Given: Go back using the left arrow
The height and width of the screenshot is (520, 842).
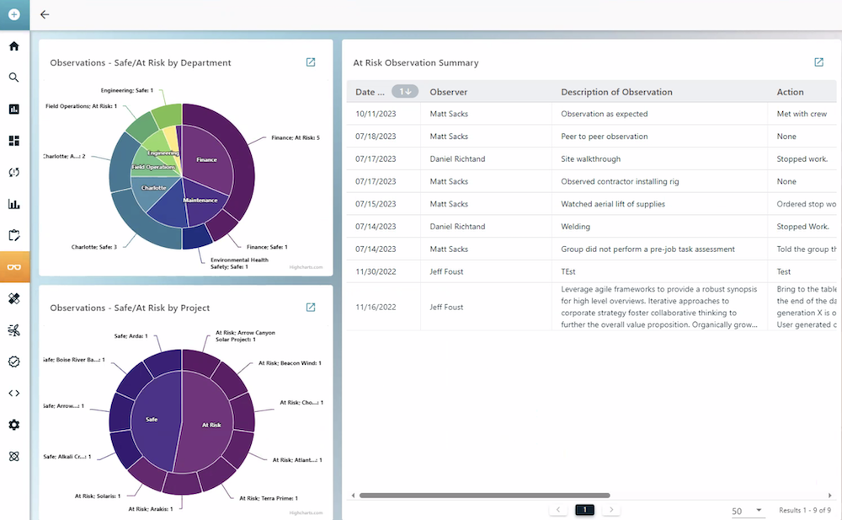Looking at the screenshot, I should pyautogui.click(x=45, y=14).
